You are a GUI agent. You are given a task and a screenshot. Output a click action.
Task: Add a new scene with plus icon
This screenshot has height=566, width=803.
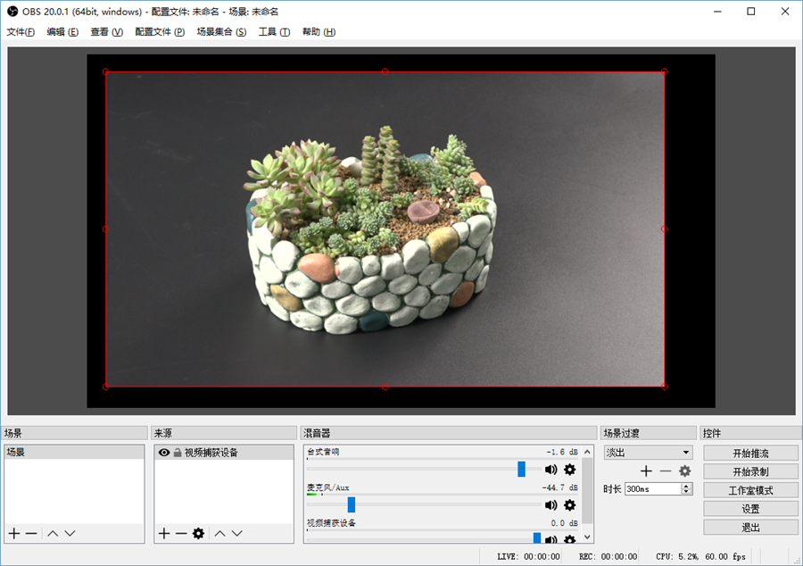[13, 533]
